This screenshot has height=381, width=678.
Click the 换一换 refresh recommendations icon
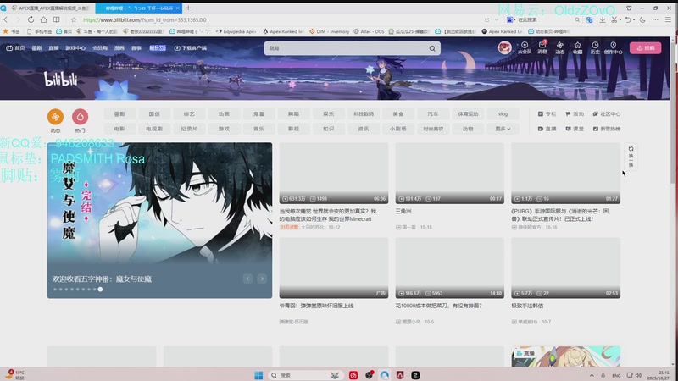click(x=631, y=157)
